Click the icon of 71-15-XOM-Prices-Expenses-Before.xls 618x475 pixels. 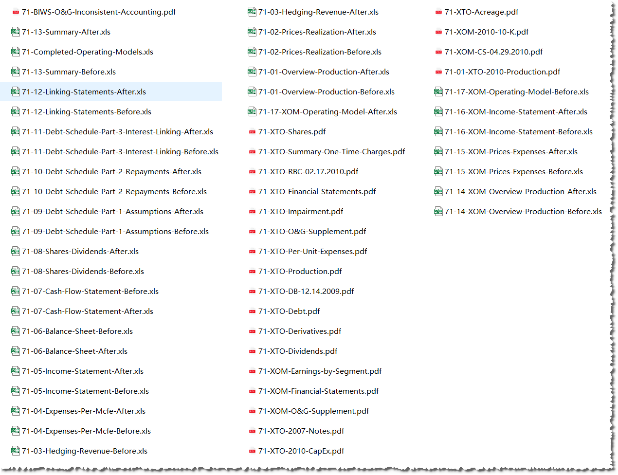click(x=438, y=172)
